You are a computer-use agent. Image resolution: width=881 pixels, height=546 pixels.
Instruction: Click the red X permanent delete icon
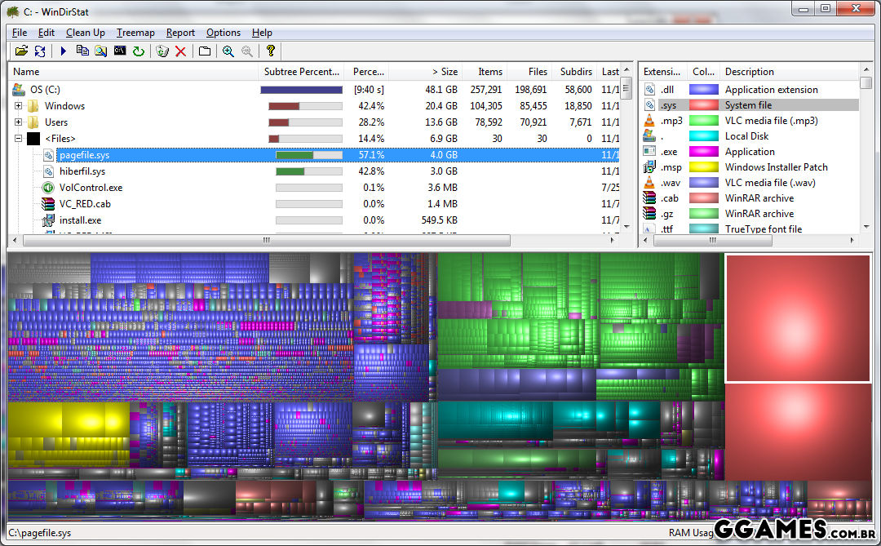[x=181, y=51]
